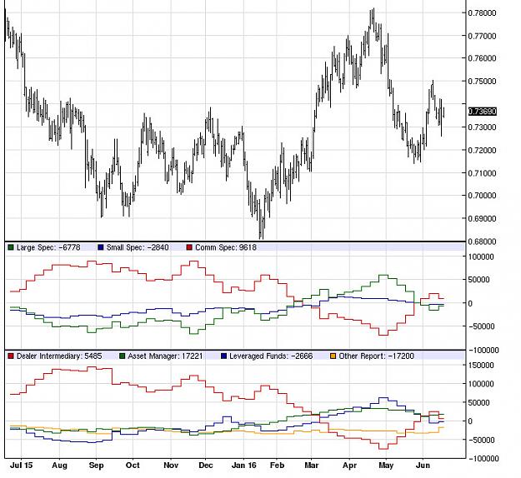Click the highlighted current price 0.73690 label
521x478 pixels.
(x=483, y=112)
